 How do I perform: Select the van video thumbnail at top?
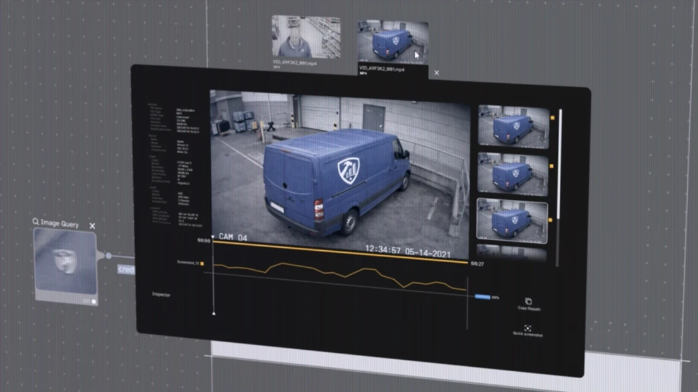tap(393, 43)
